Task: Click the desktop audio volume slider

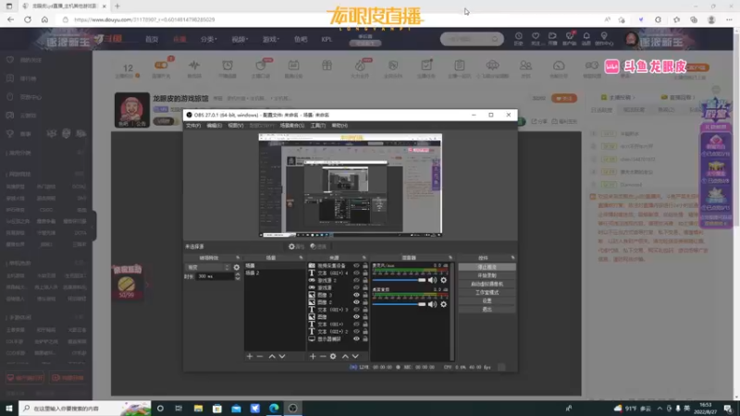Action: click(400, 305)
